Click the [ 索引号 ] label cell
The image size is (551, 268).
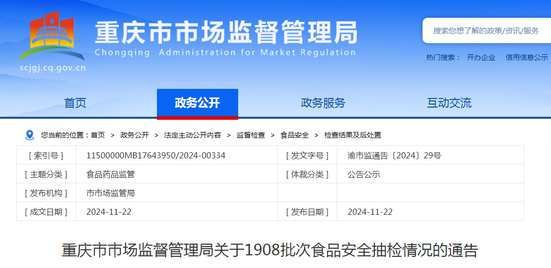tap(46, 155)
